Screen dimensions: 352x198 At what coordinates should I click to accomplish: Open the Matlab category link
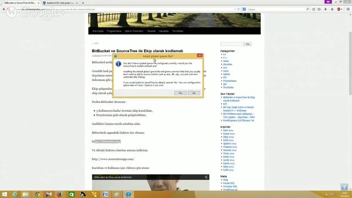tap(227, 74)
